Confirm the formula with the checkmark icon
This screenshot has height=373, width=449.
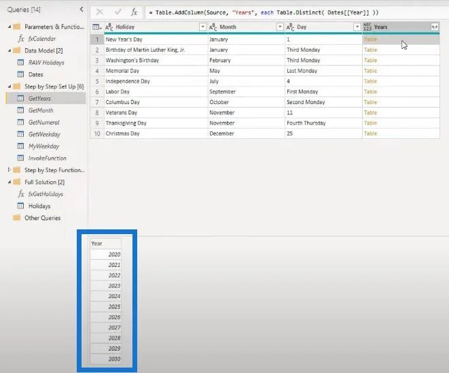click(x=118, y=12)
